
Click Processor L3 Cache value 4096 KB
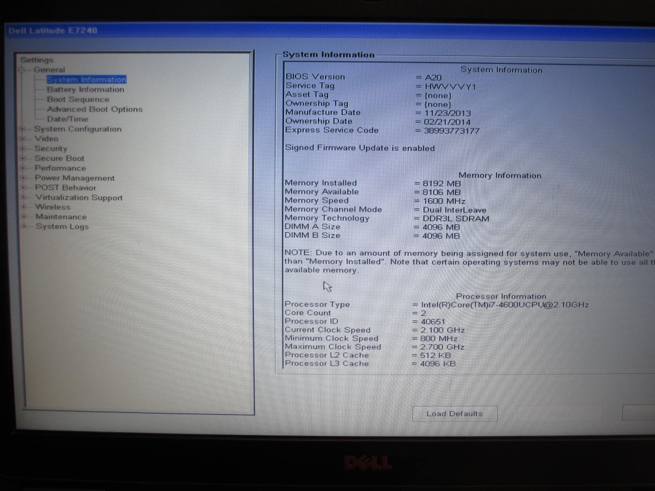(x=438, y=364)
